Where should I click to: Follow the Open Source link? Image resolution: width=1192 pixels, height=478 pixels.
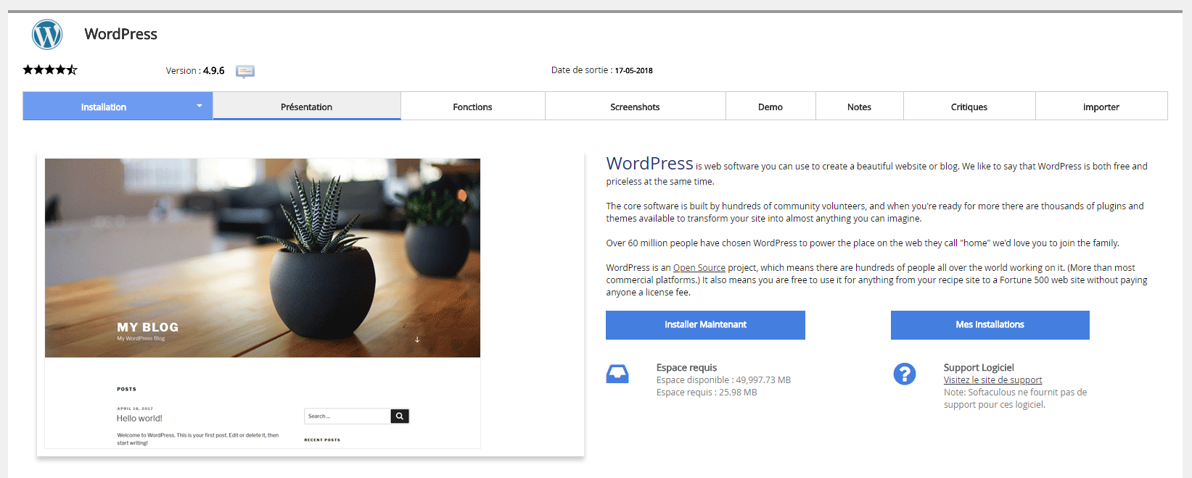pos(699,268)
